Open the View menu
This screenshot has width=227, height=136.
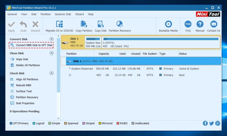(x=24, y=14)
